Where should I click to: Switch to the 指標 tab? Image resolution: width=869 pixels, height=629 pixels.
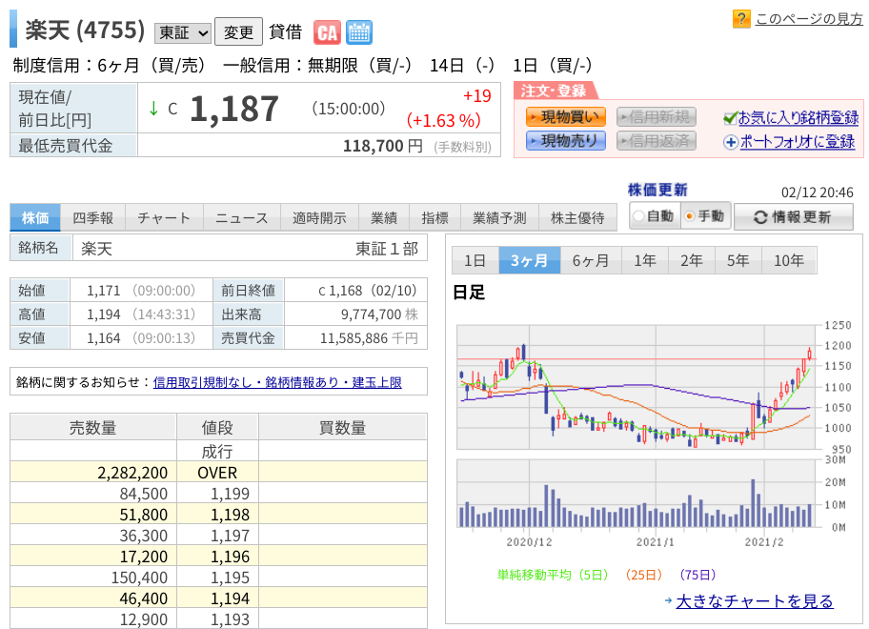[435, 218]
